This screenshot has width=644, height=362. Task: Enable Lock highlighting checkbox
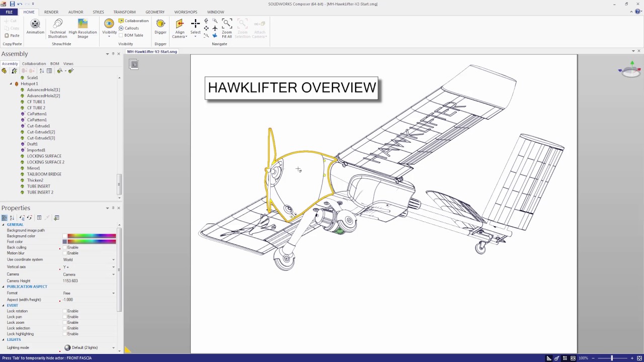[65, 334]
